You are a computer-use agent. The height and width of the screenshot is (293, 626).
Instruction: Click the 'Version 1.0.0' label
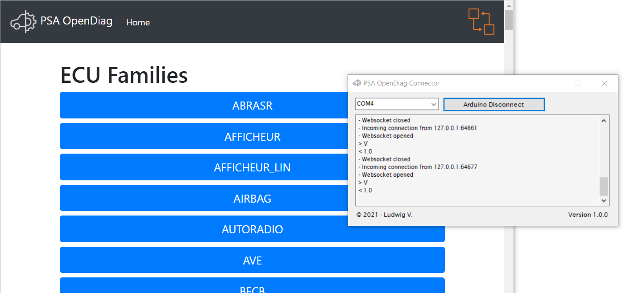[588, 215]
